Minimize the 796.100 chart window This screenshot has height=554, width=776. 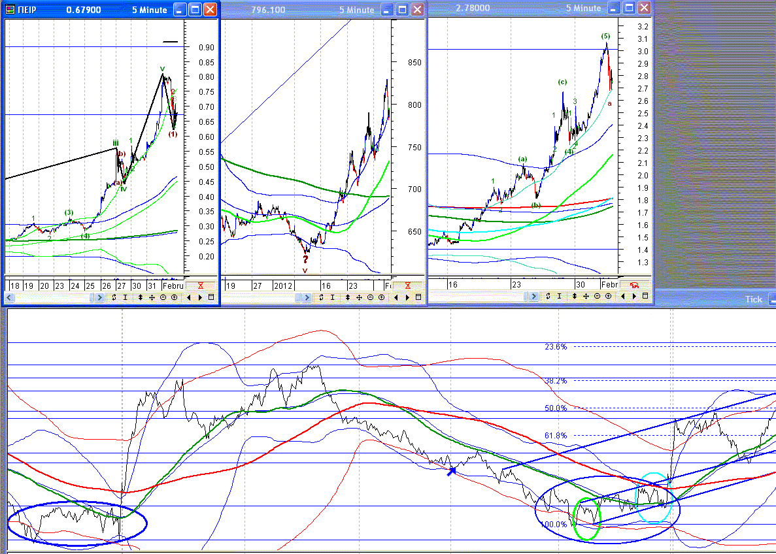pyautogui.click(x=388, y=9)
